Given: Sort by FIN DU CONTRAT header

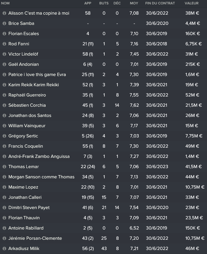Looking at the screenshot, I should click(160, 3).
